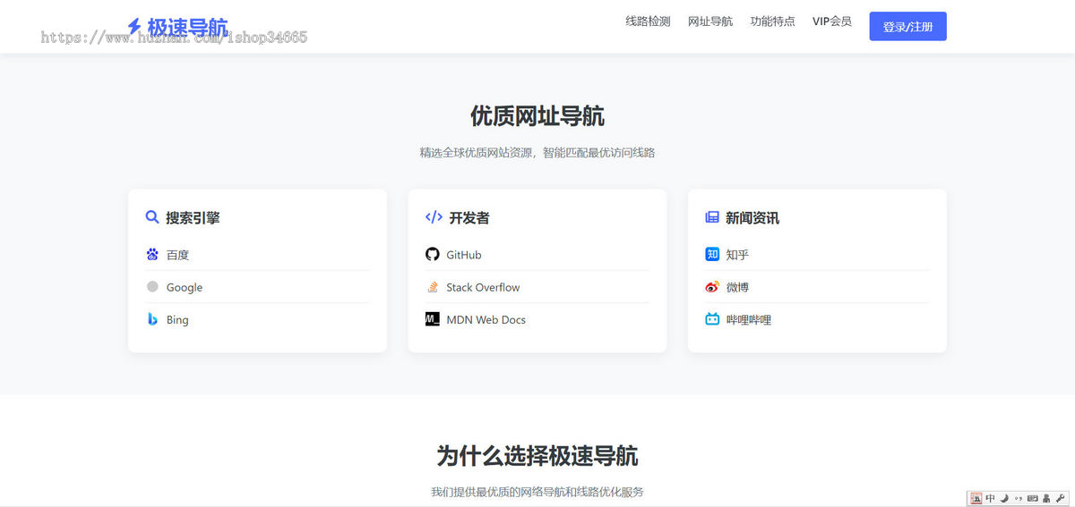Open the 百度 link
Viewport: 1075px width, 507px height.
[x=177, y=255]
